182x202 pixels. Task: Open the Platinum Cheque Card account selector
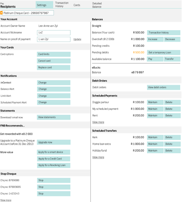(x=28, y=13)
